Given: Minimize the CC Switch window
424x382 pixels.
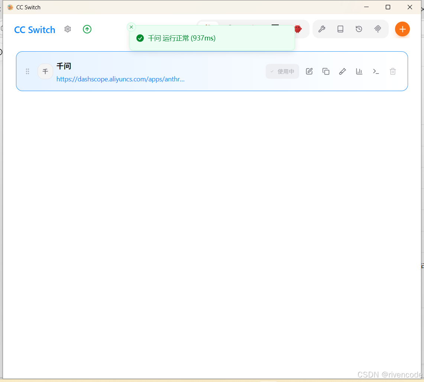Looking at the screenshot, I should [366, 7].
